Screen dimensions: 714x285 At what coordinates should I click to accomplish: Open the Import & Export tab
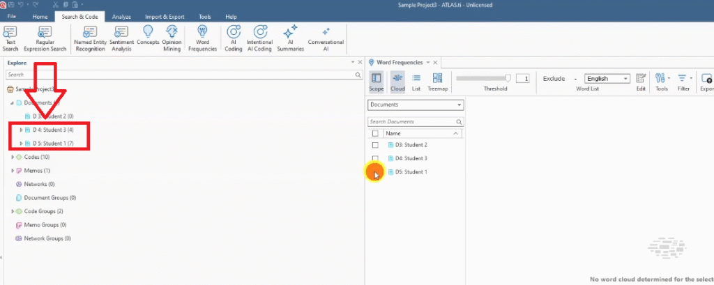coord(164,16)
